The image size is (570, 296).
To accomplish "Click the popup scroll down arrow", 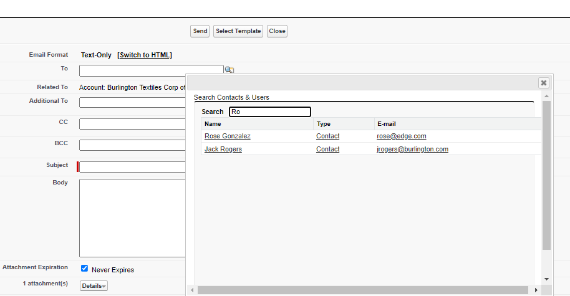I will 546,279.
